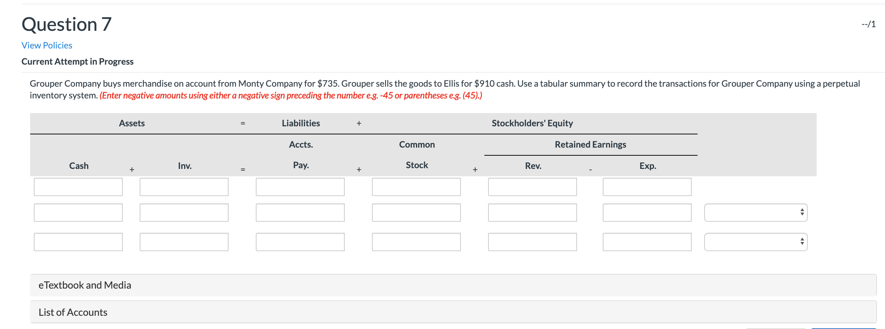Click the Cash input in the second row
This screenshot has height=329, width=885.
click(x=78, y=212)
